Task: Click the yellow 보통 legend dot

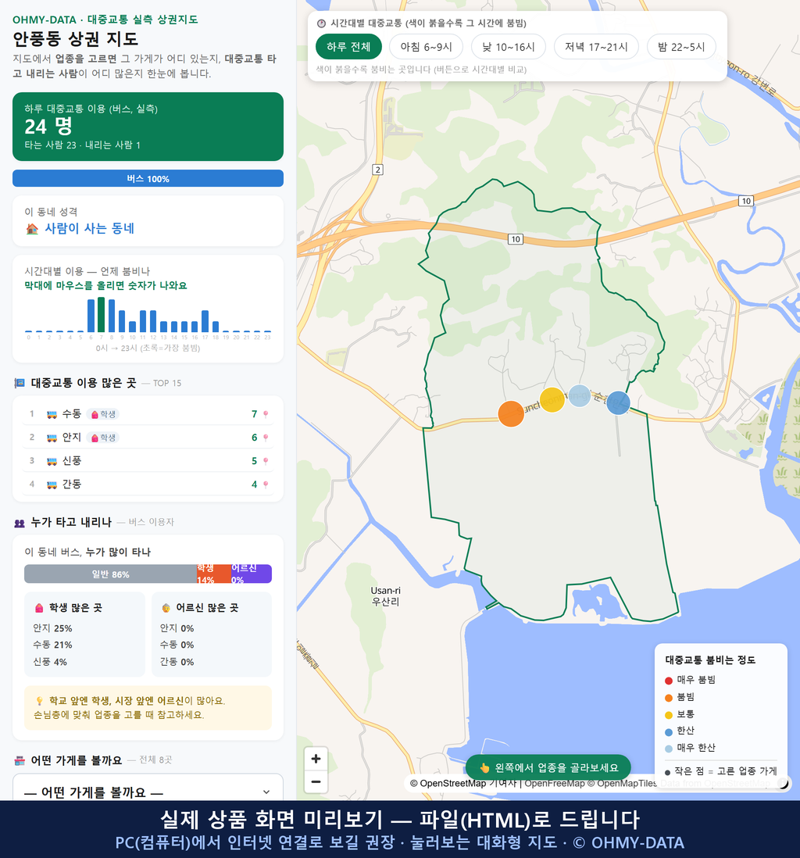Action: [668, 715]
